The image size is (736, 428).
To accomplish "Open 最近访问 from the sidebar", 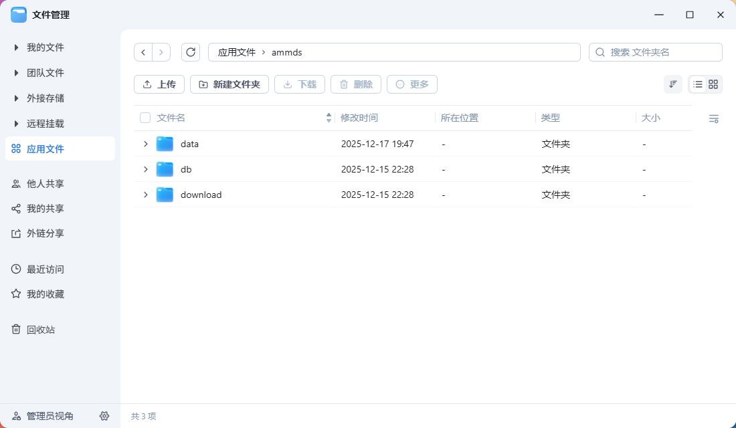I will pos(41,269).
